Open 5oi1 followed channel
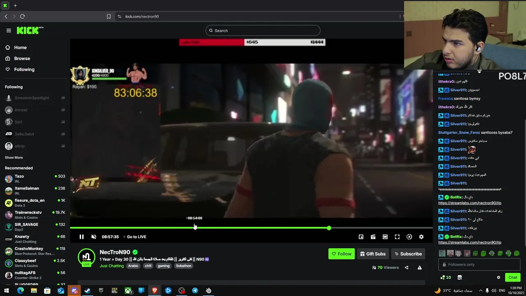 coord(35,122)
